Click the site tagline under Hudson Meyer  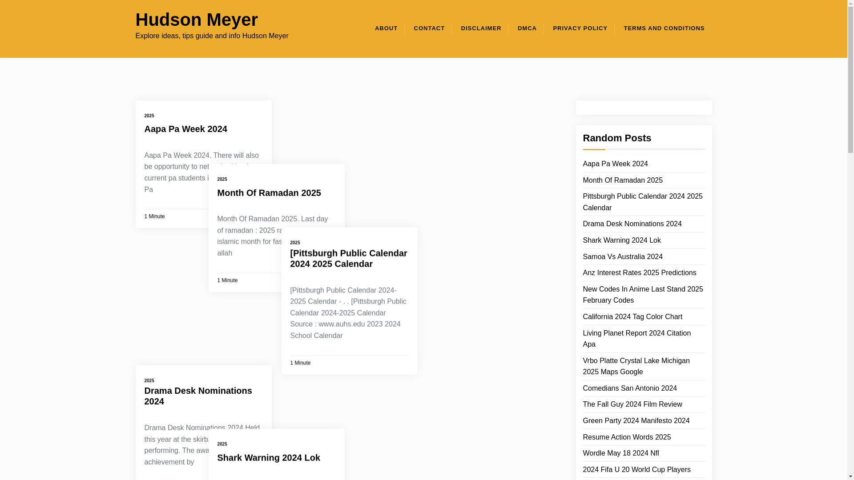(x=212, y=36)
